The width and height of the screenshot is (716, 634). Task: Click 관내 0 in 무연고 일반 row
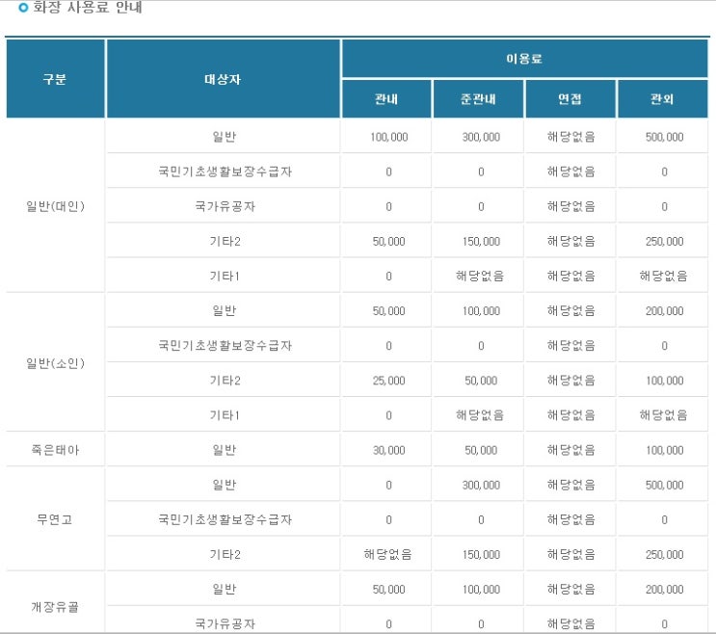point(388,486)
